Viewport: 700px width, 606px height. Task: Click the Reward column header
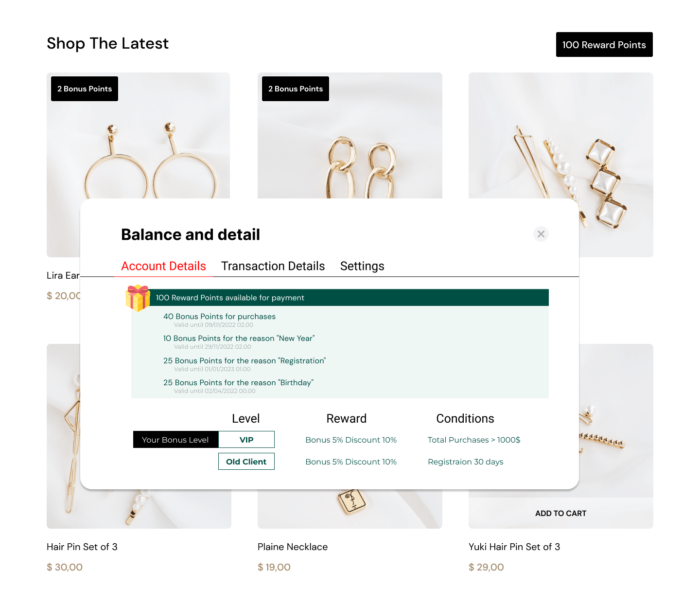347,418
